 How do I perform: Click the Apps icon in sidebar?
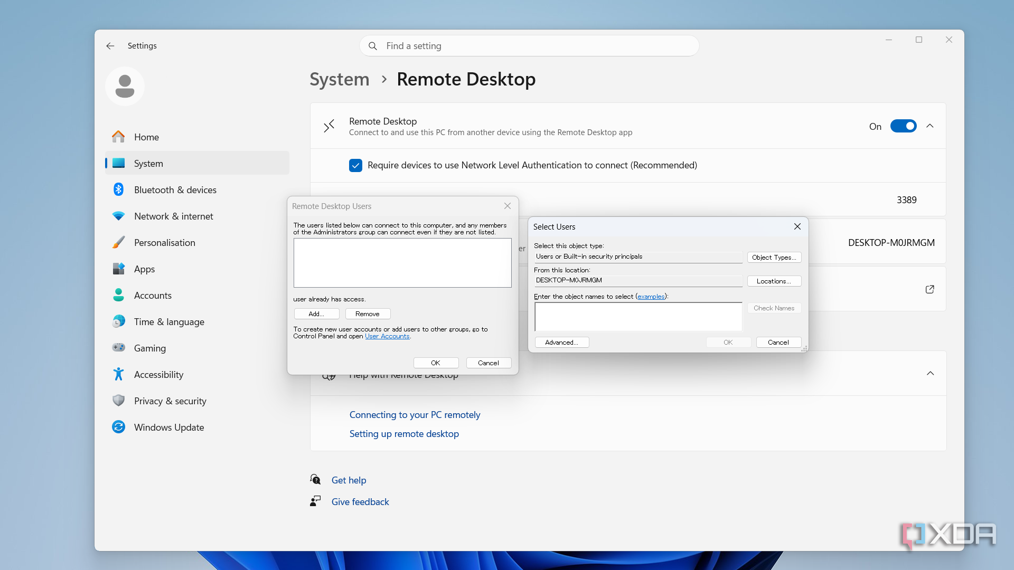click(x=118, y=269)
